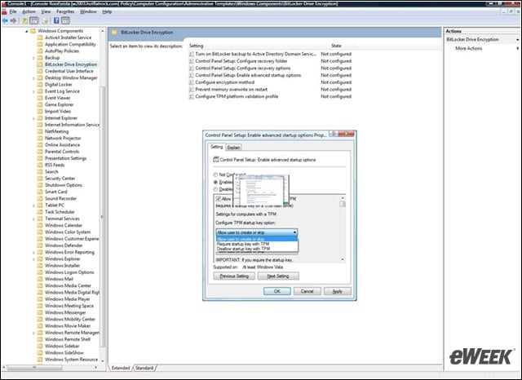Click the icon beside 'Turn on BitLocker backup' setting
Screen dimensions: 522x380
click(x=192, y=54)
